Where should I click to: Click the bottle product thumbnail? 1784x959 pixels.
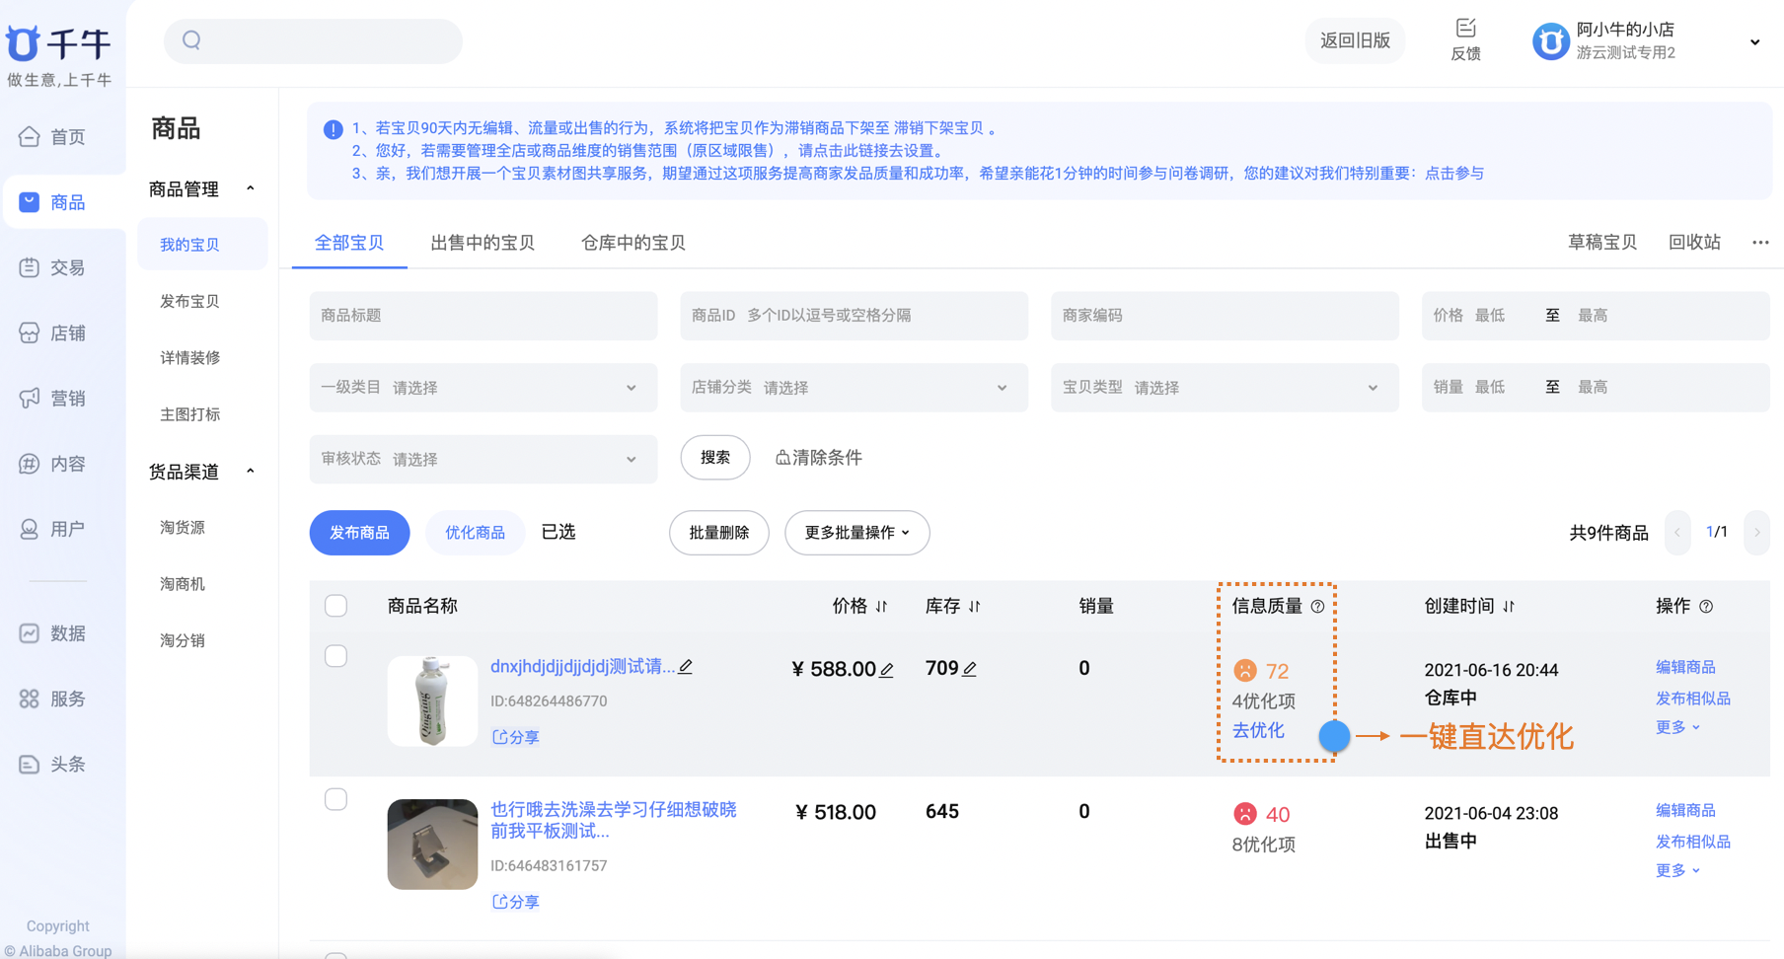[432, 701]
